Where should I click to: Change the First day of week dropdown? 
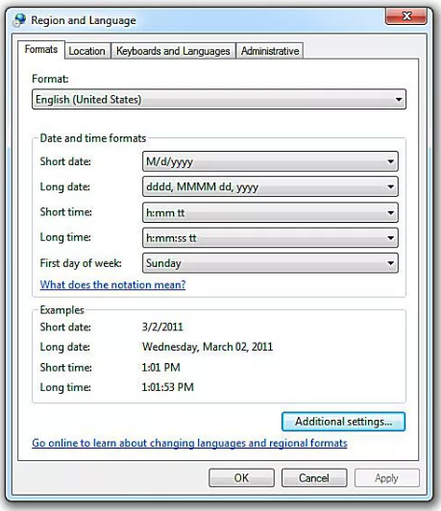[270, 263]
